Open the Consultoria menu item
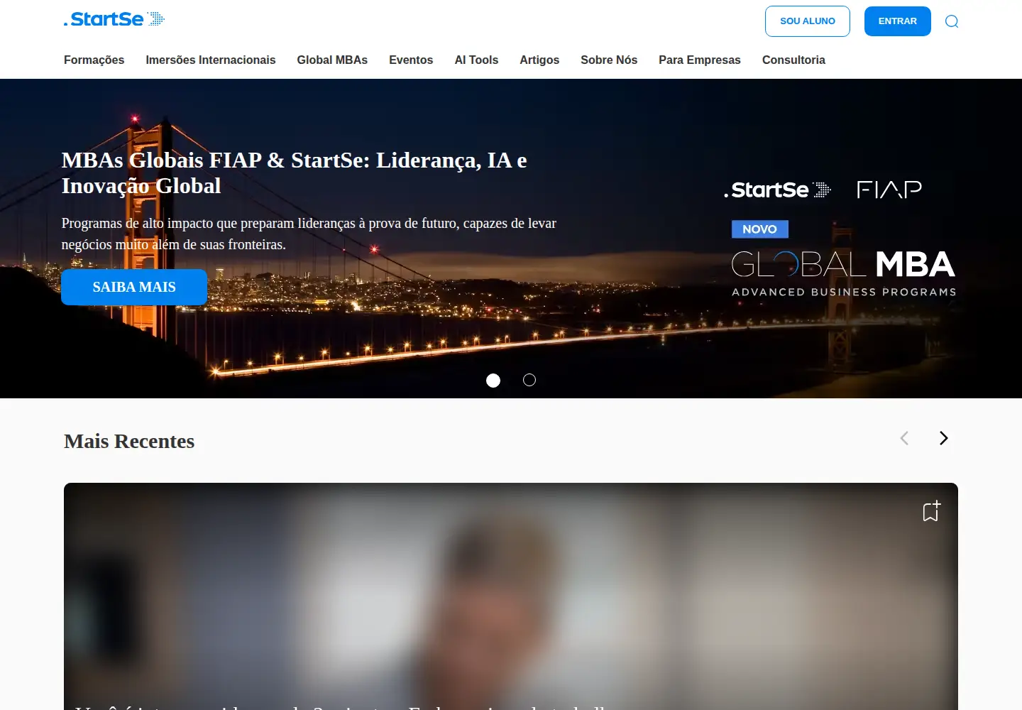Viewport: 1022px width, 710px height. pos(793,60)
